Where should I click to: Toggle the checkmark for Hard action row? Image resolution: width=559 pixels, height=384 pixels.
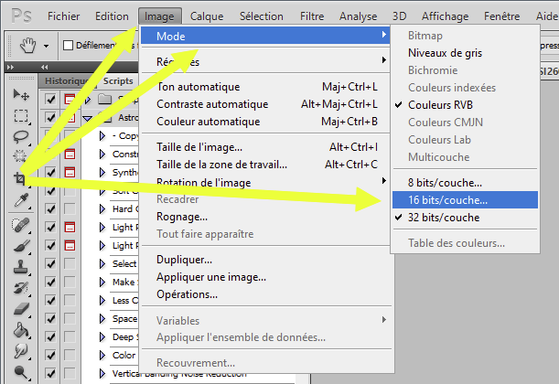[50, 208]
